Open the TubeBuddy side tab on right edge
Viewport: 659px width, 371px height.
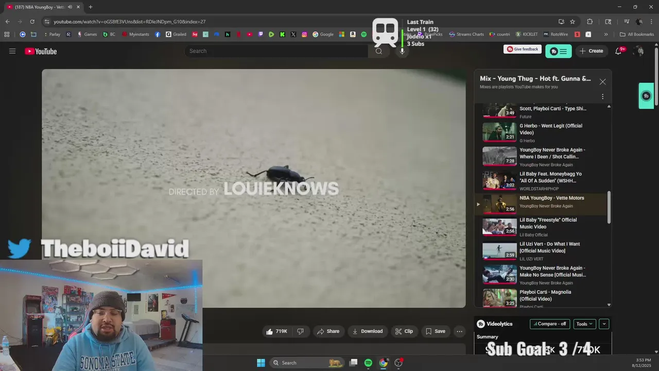[646, 96]
